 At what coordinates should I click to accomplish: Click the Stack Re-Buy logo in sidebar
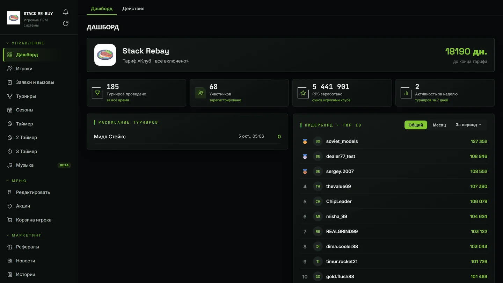coord(14,18)
